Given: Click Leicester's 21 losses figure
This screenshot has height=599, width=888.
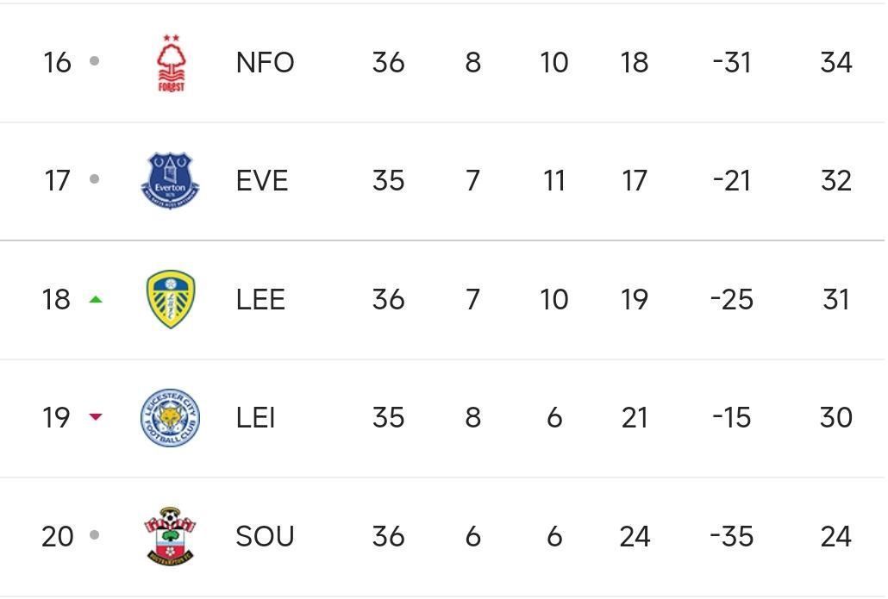Looking at the screenshot, I should 635,418.
